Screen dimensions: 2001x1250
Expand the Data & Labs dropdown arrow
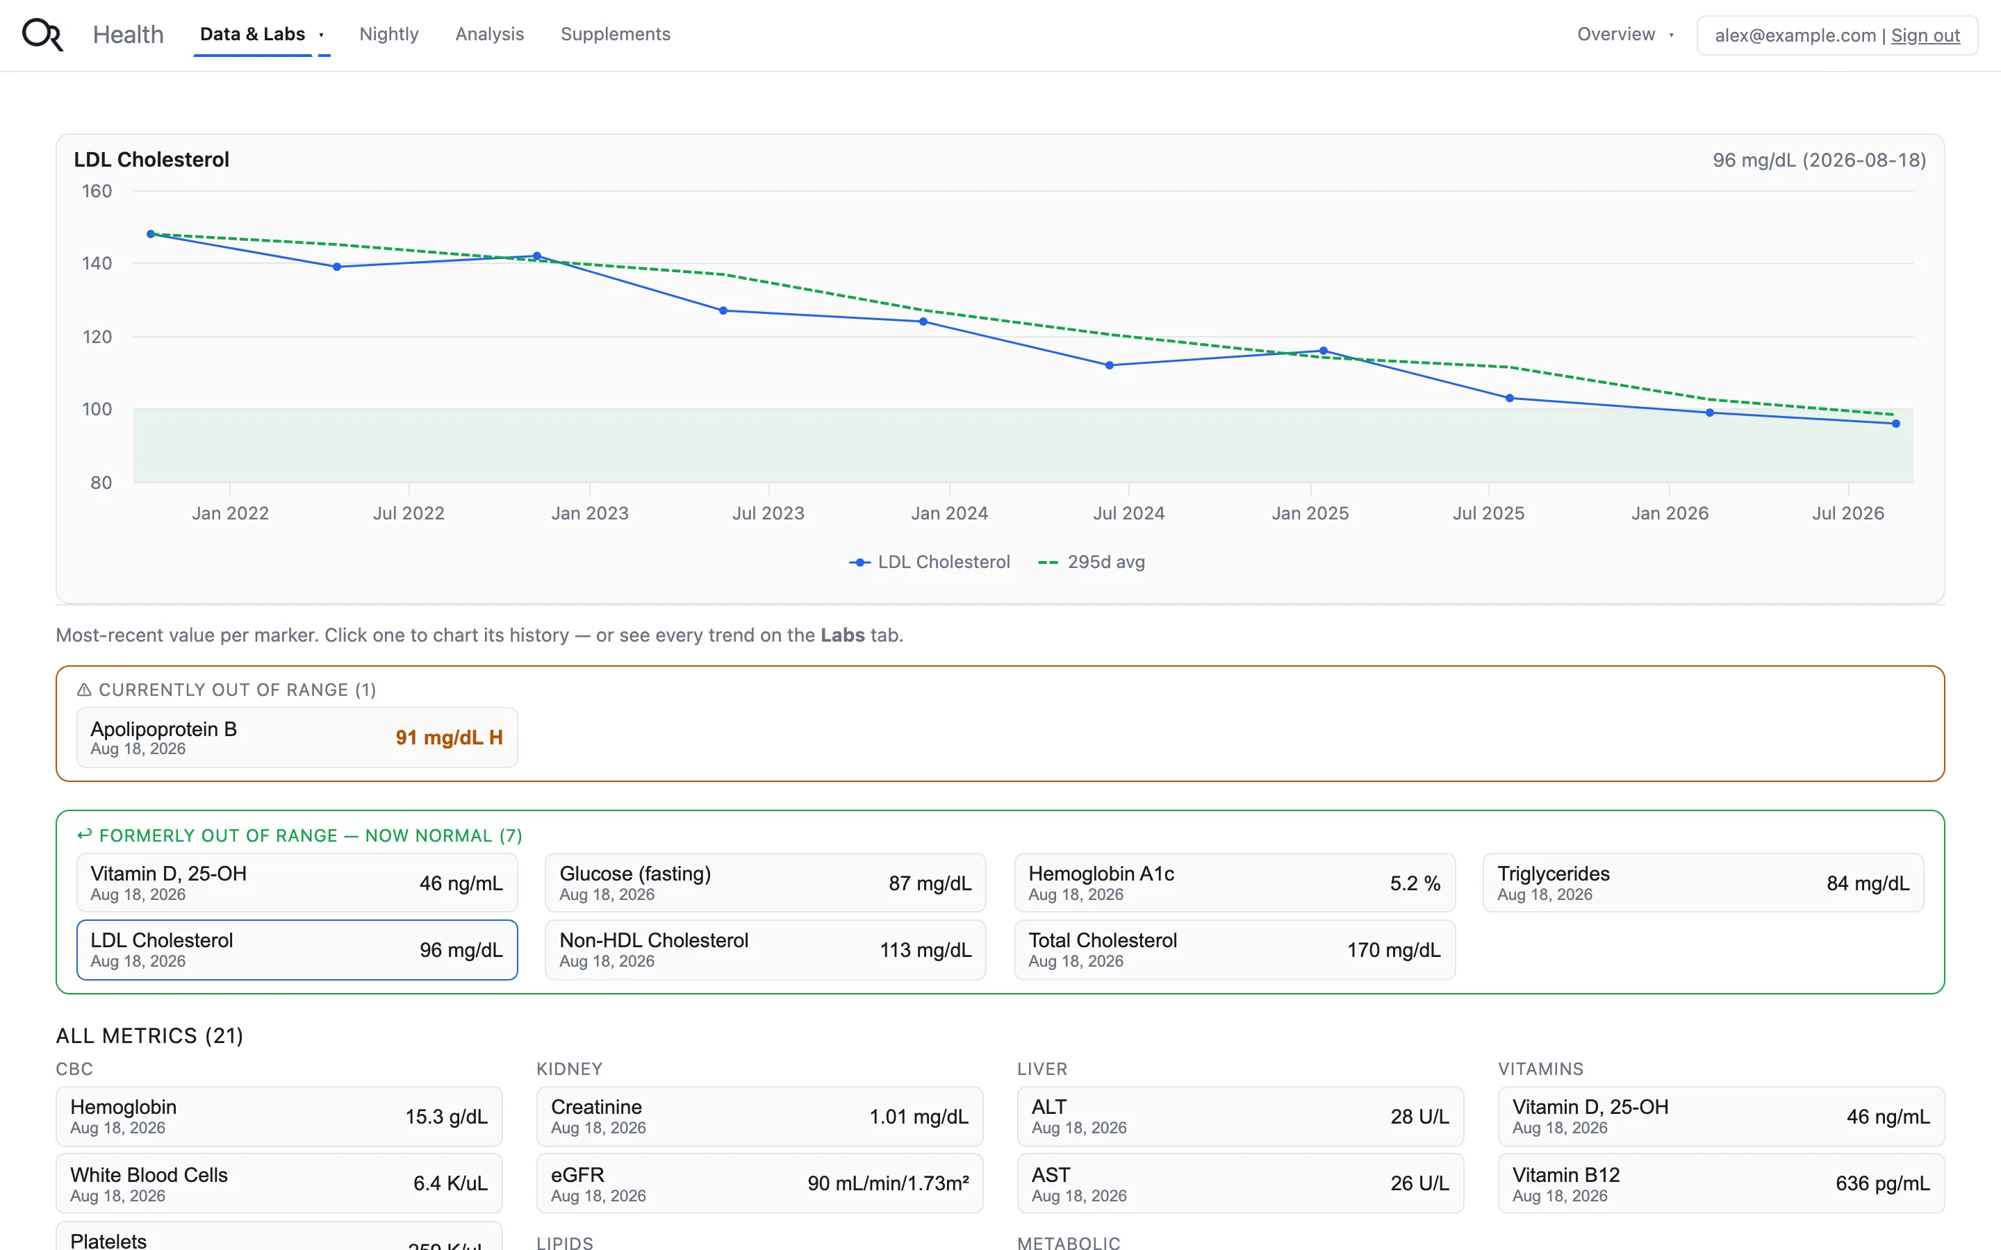tap(322, 35)
